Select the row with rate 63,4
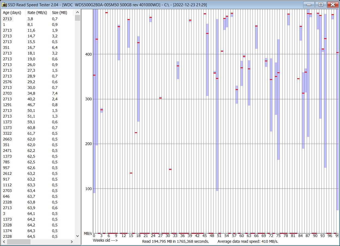Image resolution: width=340 pixels, height=246 pixels. coord(38,190)
